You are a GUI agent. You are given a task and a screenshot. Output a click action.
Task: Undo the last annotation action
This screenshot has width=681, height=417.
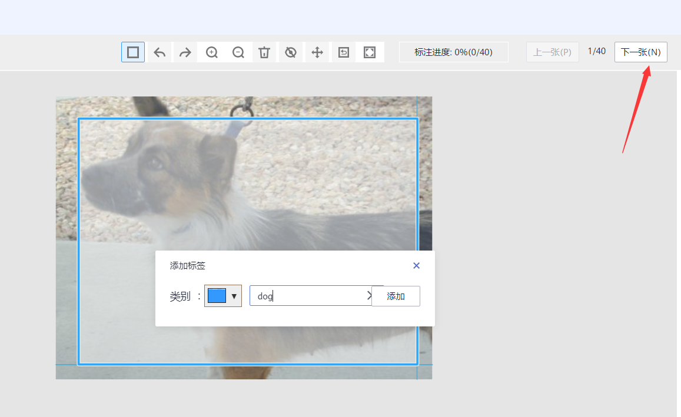click(x=160, y=52)
